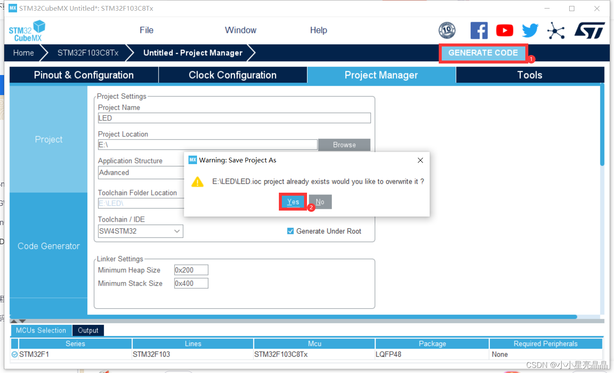Screen dimensions: 614x373
Task: Click the Required Peripherals column header
Action: point(546,344)
